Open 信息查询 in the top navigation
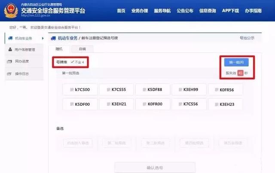Image resolution: width=275 pixels, height=173 pixels. pos(208,11)
